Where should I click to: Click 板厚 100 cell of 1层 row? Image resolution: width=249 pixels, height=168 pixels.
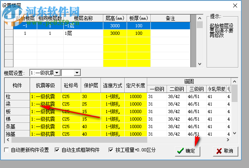[x=139, y=33]
